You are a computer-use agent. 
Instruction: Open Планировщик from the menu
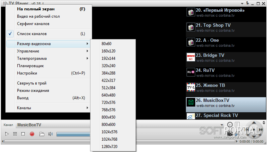(49, 66)
